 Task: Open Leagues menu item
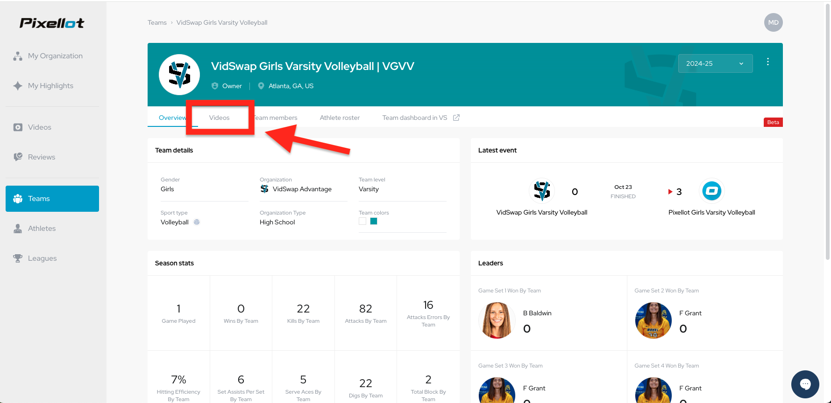click(52, 258)
